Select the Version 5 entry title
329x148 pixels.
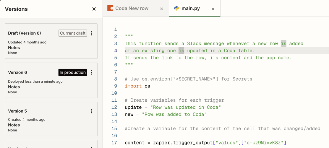pos(17,111)
